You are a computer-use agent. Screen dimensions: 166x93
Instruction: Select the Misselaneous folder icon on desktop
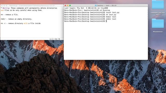click(x=158, y=23)
